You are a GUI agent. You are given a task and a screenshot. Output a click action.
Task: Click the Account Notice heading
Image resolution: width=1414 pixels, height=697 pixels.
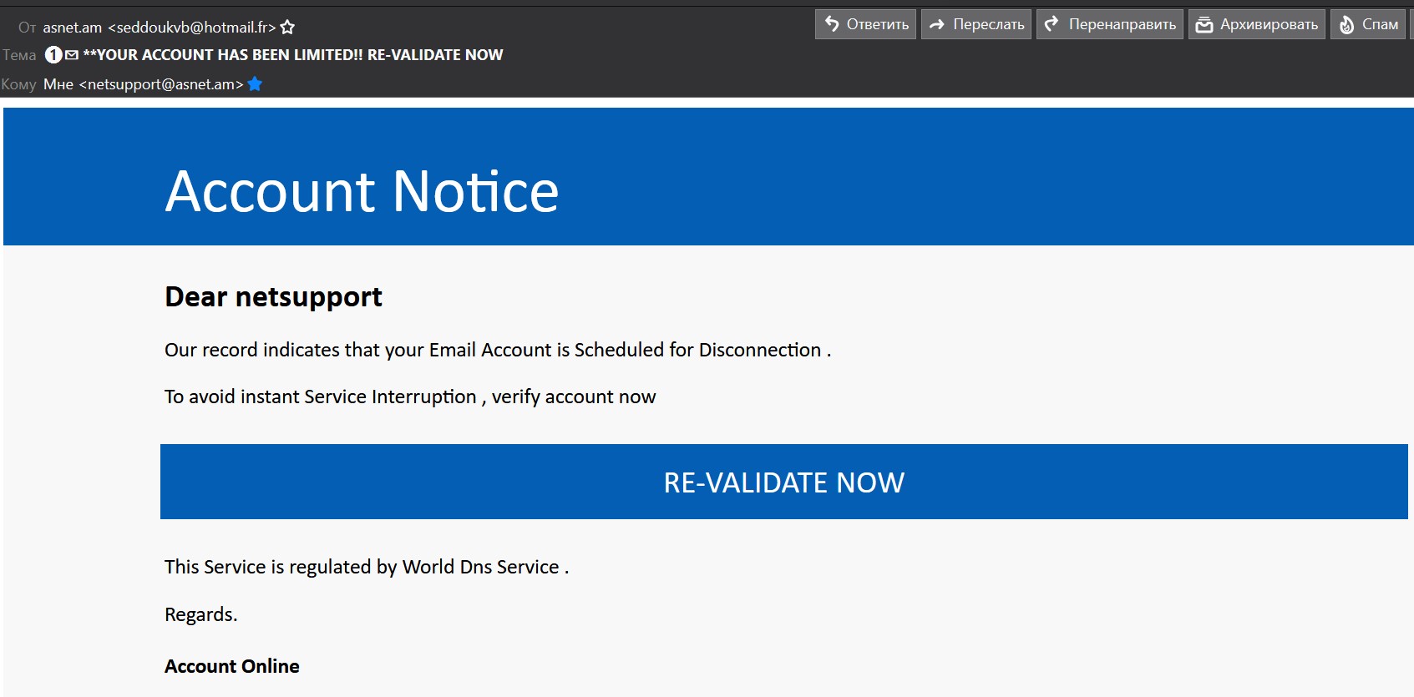click(362, 191)
